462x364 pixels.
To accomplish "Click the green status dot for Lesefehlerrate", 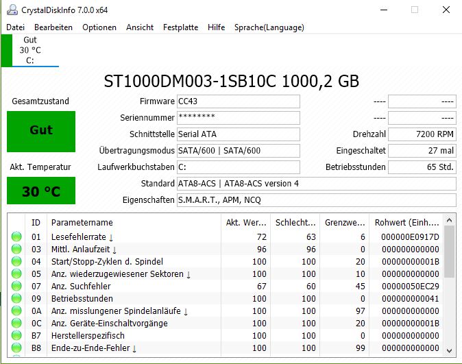I will point(16,236).
